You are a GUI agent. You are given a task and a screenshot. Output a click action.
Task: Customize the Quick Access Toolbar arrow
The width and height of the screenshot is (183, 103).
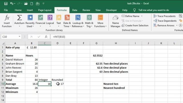coord(43,4)
